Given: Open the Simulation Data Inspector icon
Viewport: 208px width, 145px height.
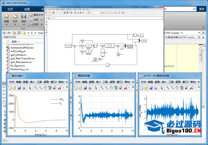Looking at the screenshot, I should click(x=89, y=12).
